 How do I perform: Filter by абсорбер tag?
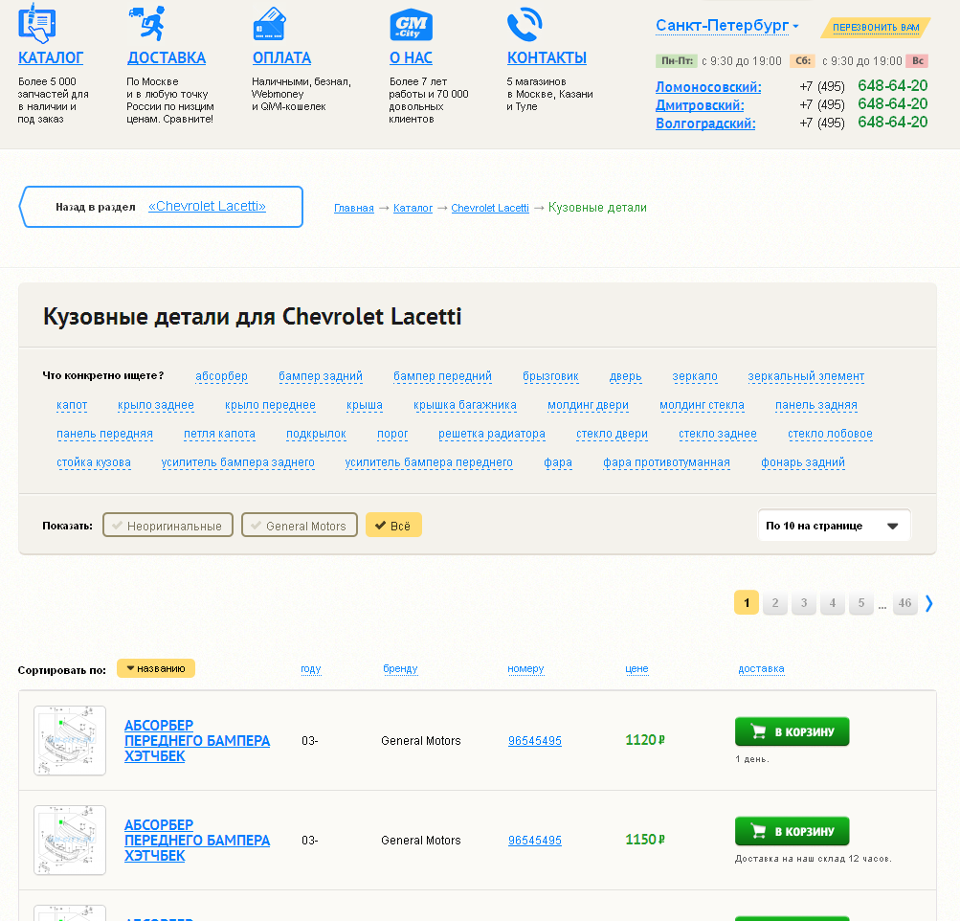click(222, 376)
